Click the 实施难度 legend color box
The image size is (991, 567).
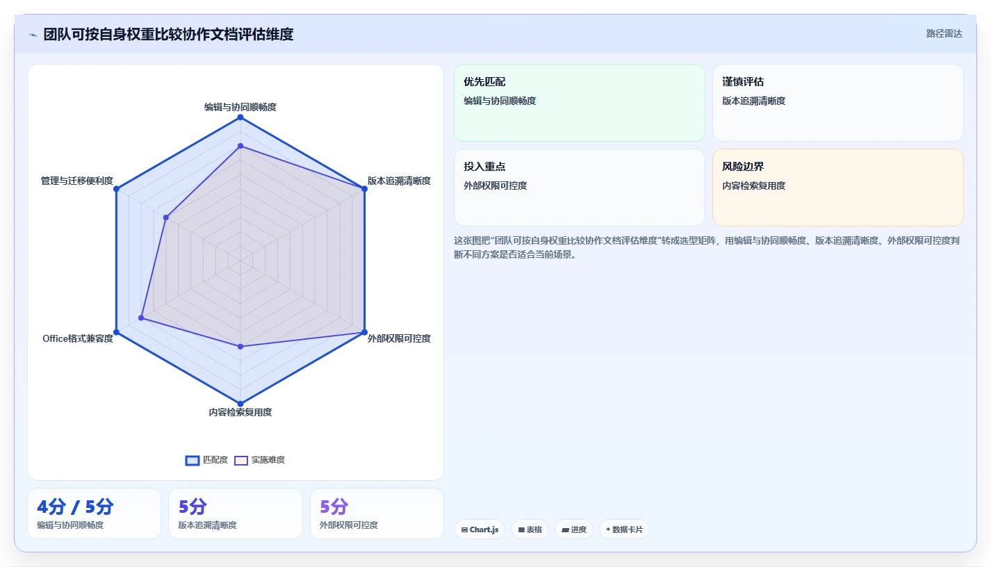[x=241, y=460]
